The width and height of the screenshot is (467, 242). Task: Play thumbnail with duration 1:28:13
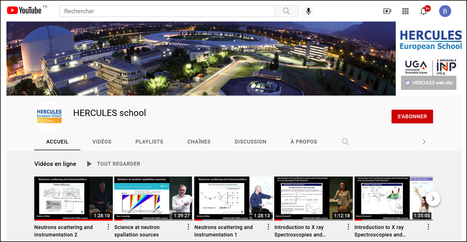tap(233, 198)
